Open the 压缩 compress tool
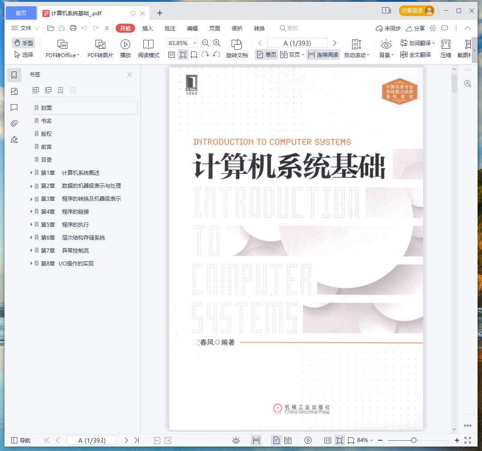The width and height of the screenshot is (482, 451). (x=446, y=49)
